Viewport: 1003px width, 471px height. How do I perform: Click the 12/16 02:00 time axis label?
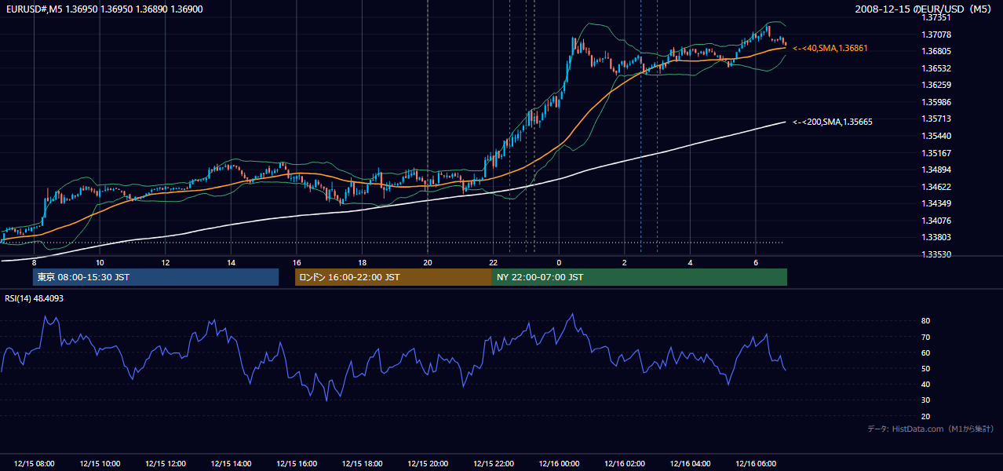(x=624, y=464)
